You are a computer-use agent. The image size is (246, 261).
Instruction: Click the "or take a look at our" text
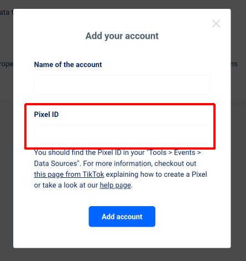(x=66, y=185)
